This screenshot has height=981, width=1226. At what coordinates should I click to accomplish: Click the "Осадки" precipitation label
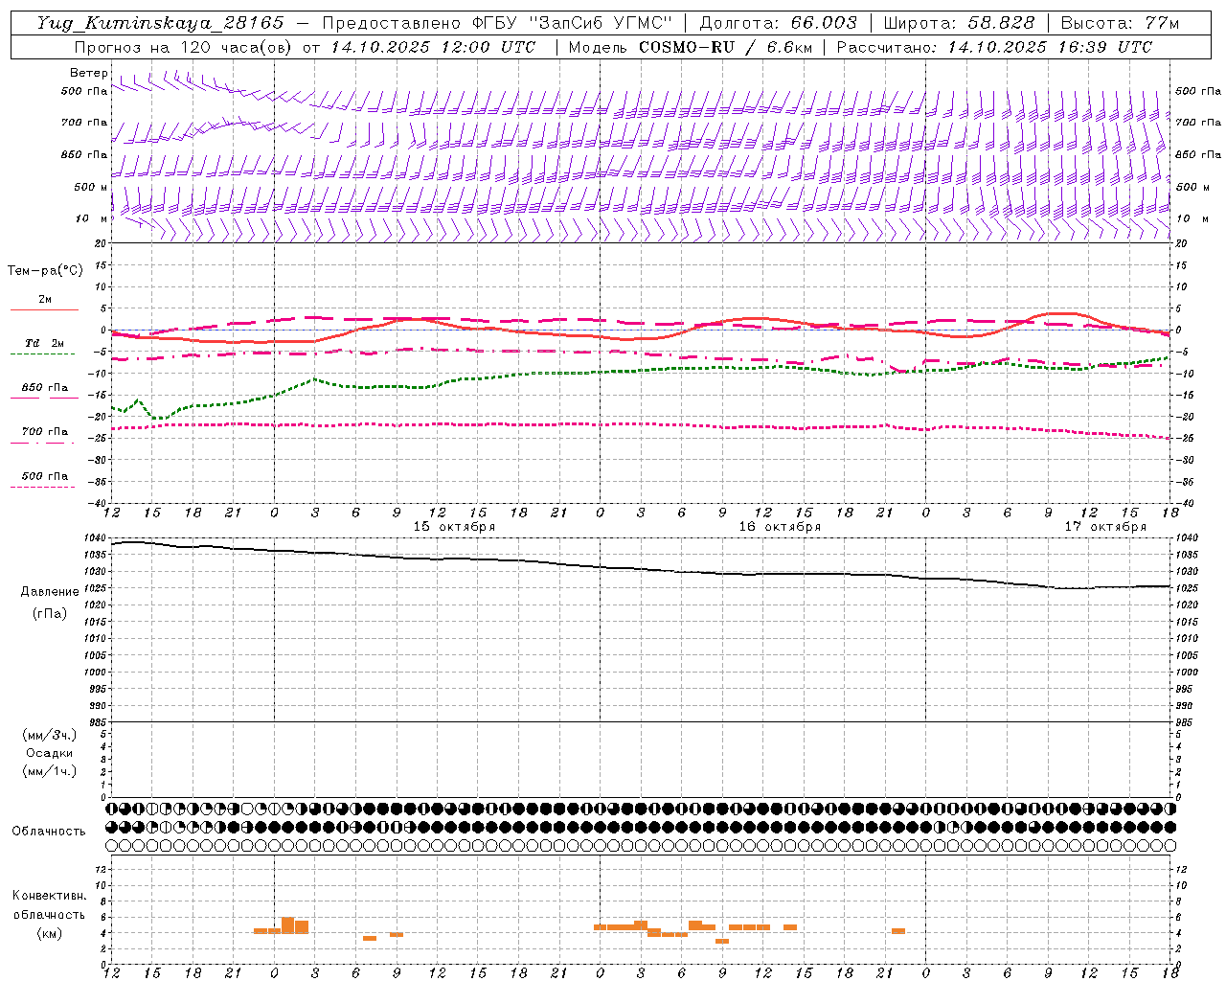click(x=50, y=753)
